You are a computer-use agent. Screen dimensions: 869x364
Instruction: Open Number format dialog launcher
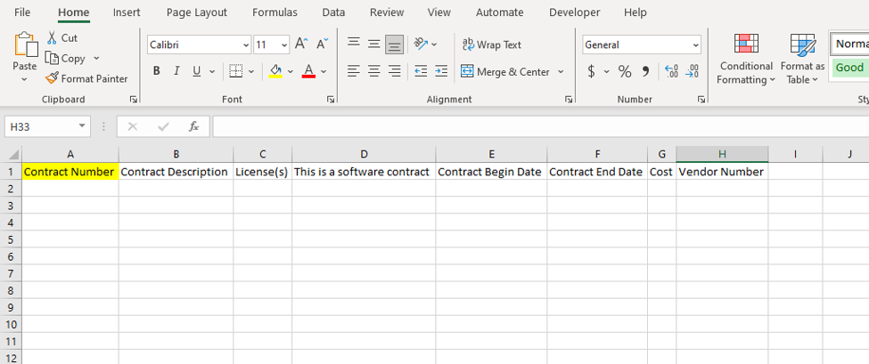tap(701, 100)
